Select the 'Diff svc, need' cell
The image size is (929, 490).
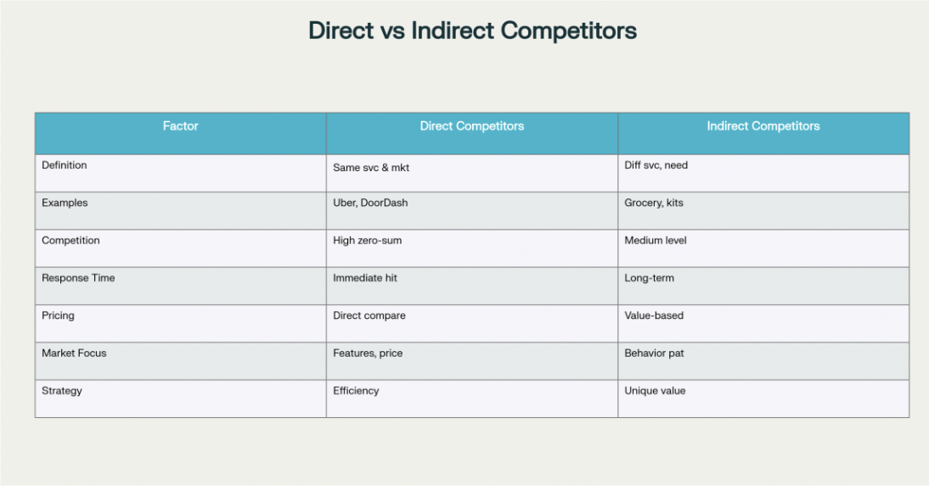coord(656,165)
